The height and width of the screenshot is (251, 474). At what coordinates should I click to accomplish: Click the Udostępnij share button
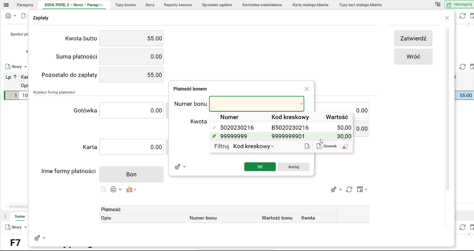[459, 4]
